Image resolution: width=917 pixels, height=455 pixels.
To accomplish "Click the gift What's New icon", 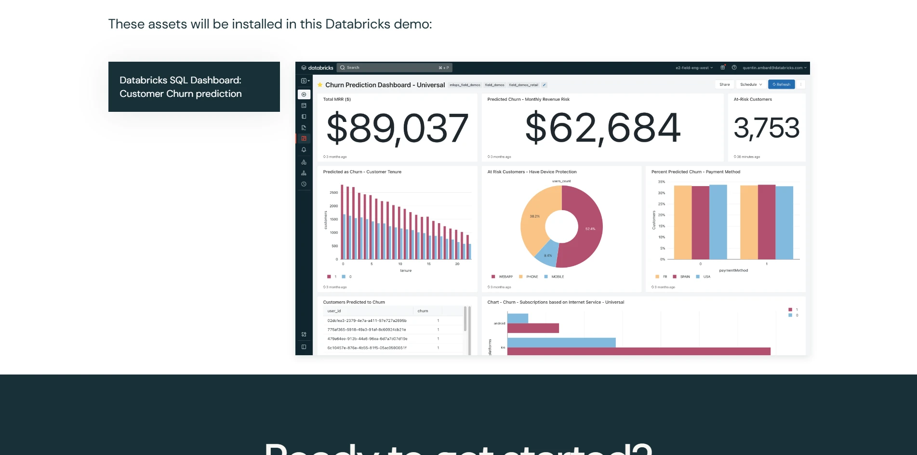I will [723, 67].
